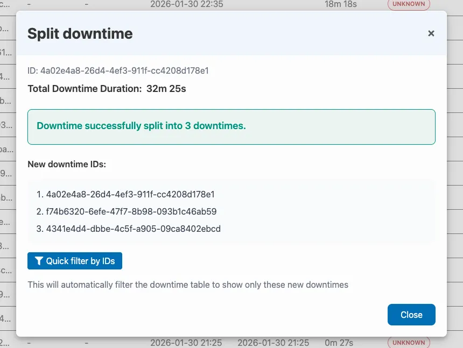Click the New downtime IDs label
This screenshot has width=463, height=348.
(67, 164)
